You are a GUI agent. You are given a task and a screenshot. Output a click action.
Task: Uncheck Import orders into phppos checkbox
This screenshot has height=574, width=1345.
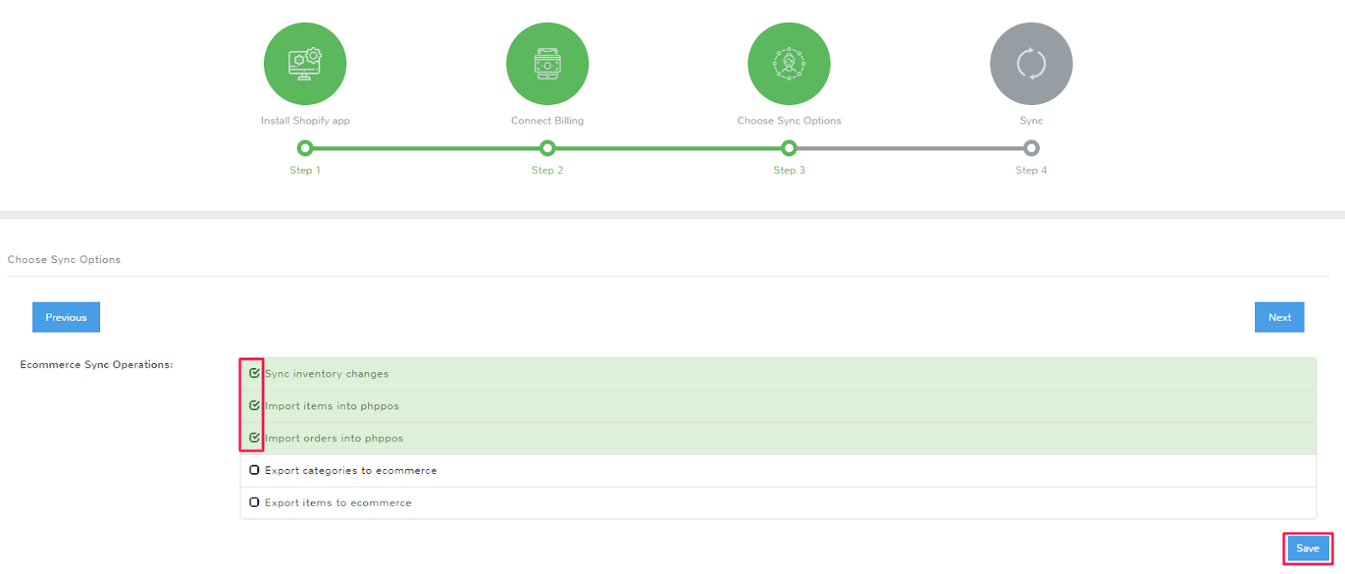pyautogui.click(x=254, y=438)
